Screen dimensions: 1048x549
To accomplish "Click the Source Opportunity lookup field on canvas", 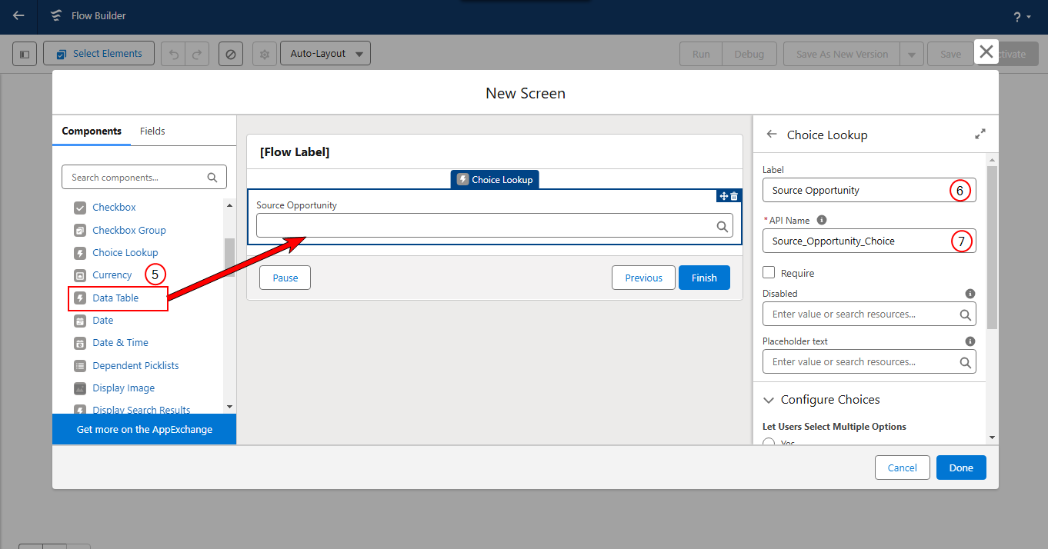I will click(x=495, y=225).
